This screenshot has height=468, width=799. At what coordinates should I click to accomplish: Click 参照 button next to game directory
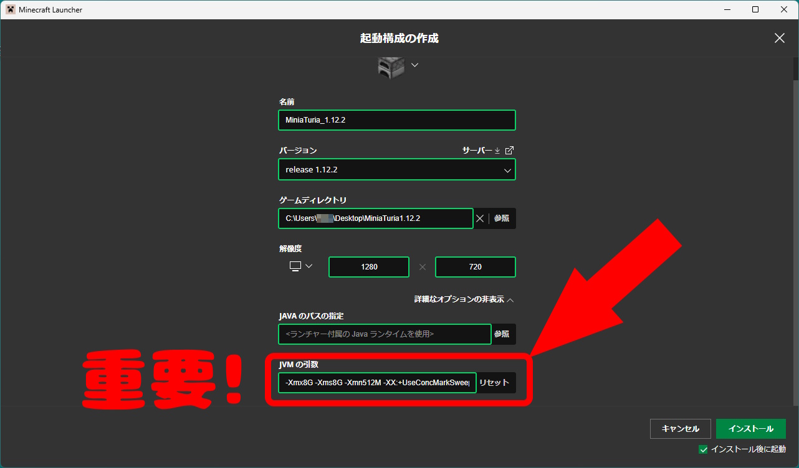pos(502,218)
